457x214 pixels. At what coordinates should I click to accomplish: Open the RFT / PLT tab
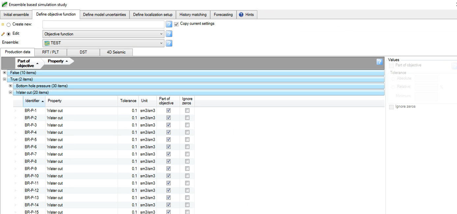(x=50, y=52)
